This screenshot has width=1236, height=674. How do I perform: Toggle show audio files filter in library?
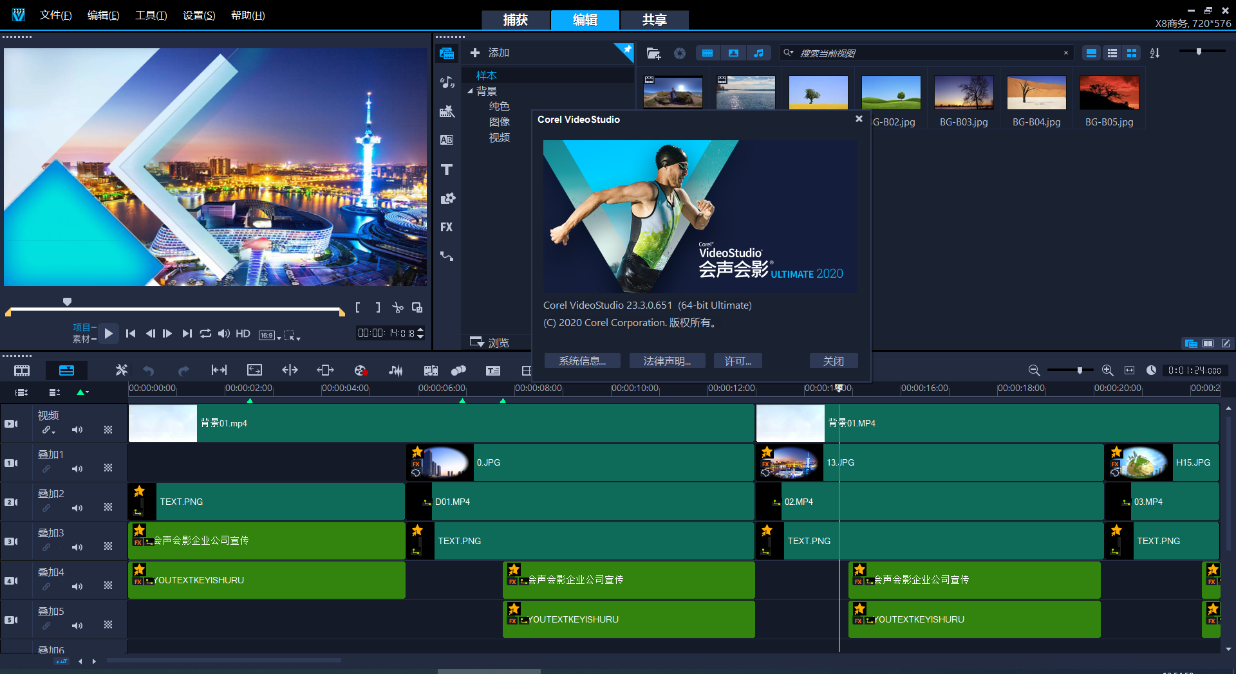tap(759, 53)
